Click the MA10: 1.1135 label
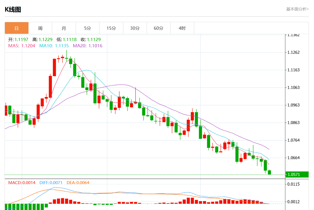 [54, 46]
